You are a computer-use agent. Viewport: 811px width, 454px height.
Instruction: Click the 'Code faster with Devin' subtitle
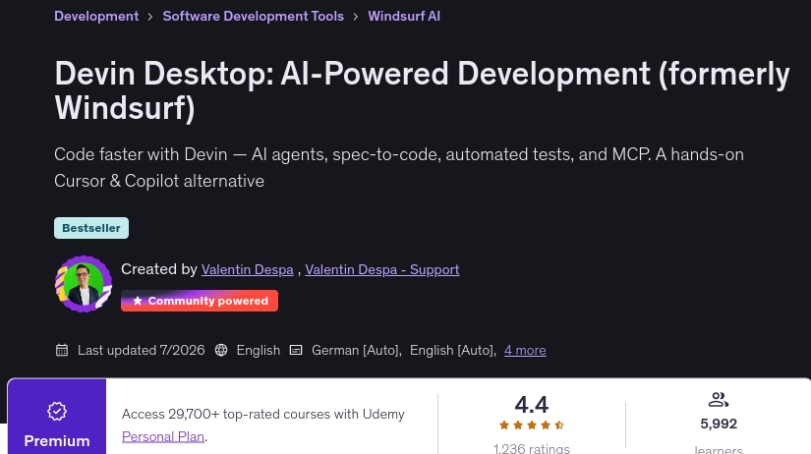tap(399, 167)
